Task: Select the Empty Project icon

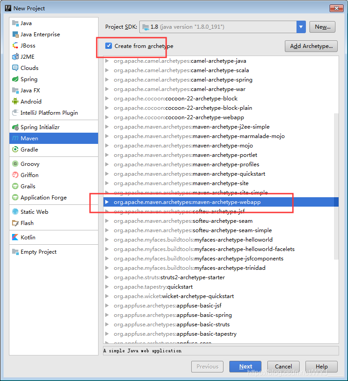Action: [15, 252]
